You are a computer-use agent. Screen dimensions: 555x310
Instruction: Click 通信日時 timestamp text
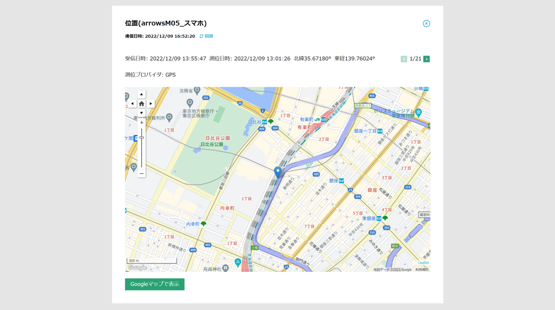160,36
